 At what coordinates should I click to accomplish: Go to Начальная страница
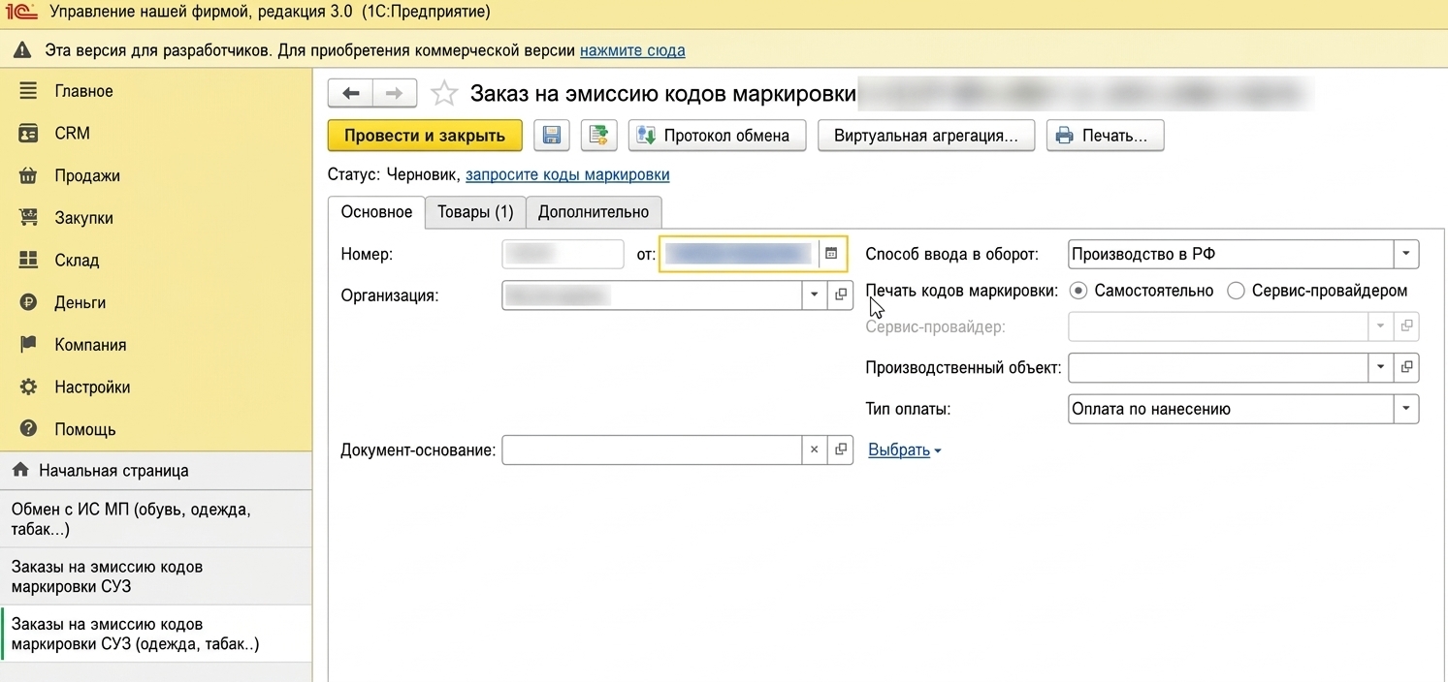(x=156, y=471)
